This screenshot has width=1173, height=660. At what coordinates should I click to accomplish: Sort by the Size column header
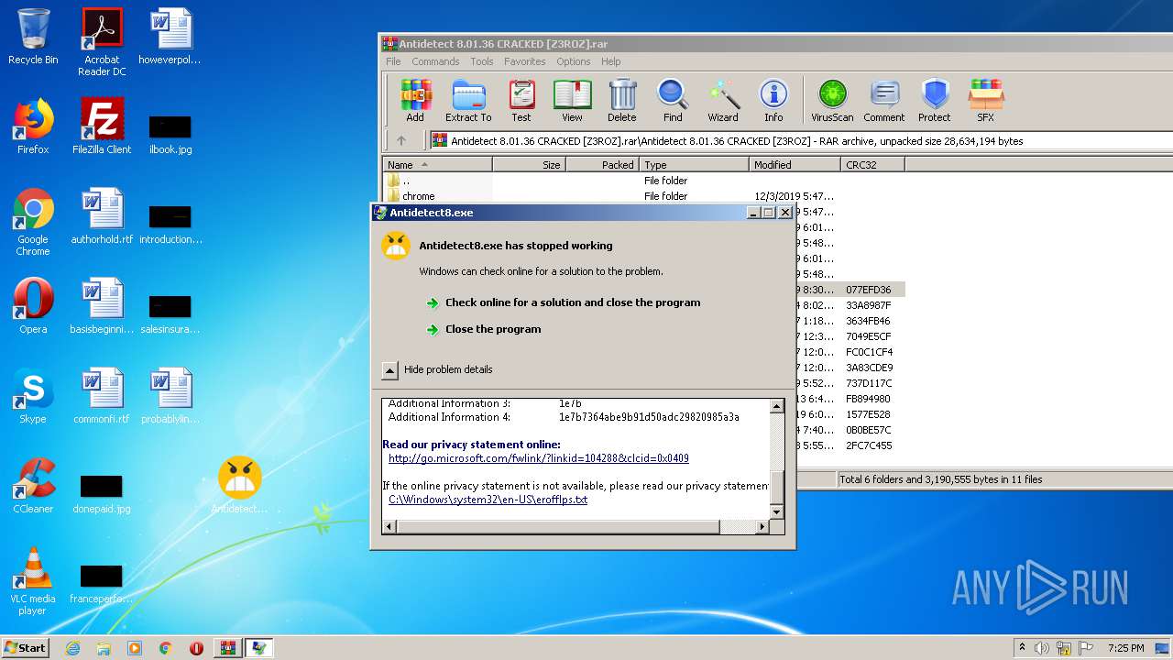[x=529, y=165]
